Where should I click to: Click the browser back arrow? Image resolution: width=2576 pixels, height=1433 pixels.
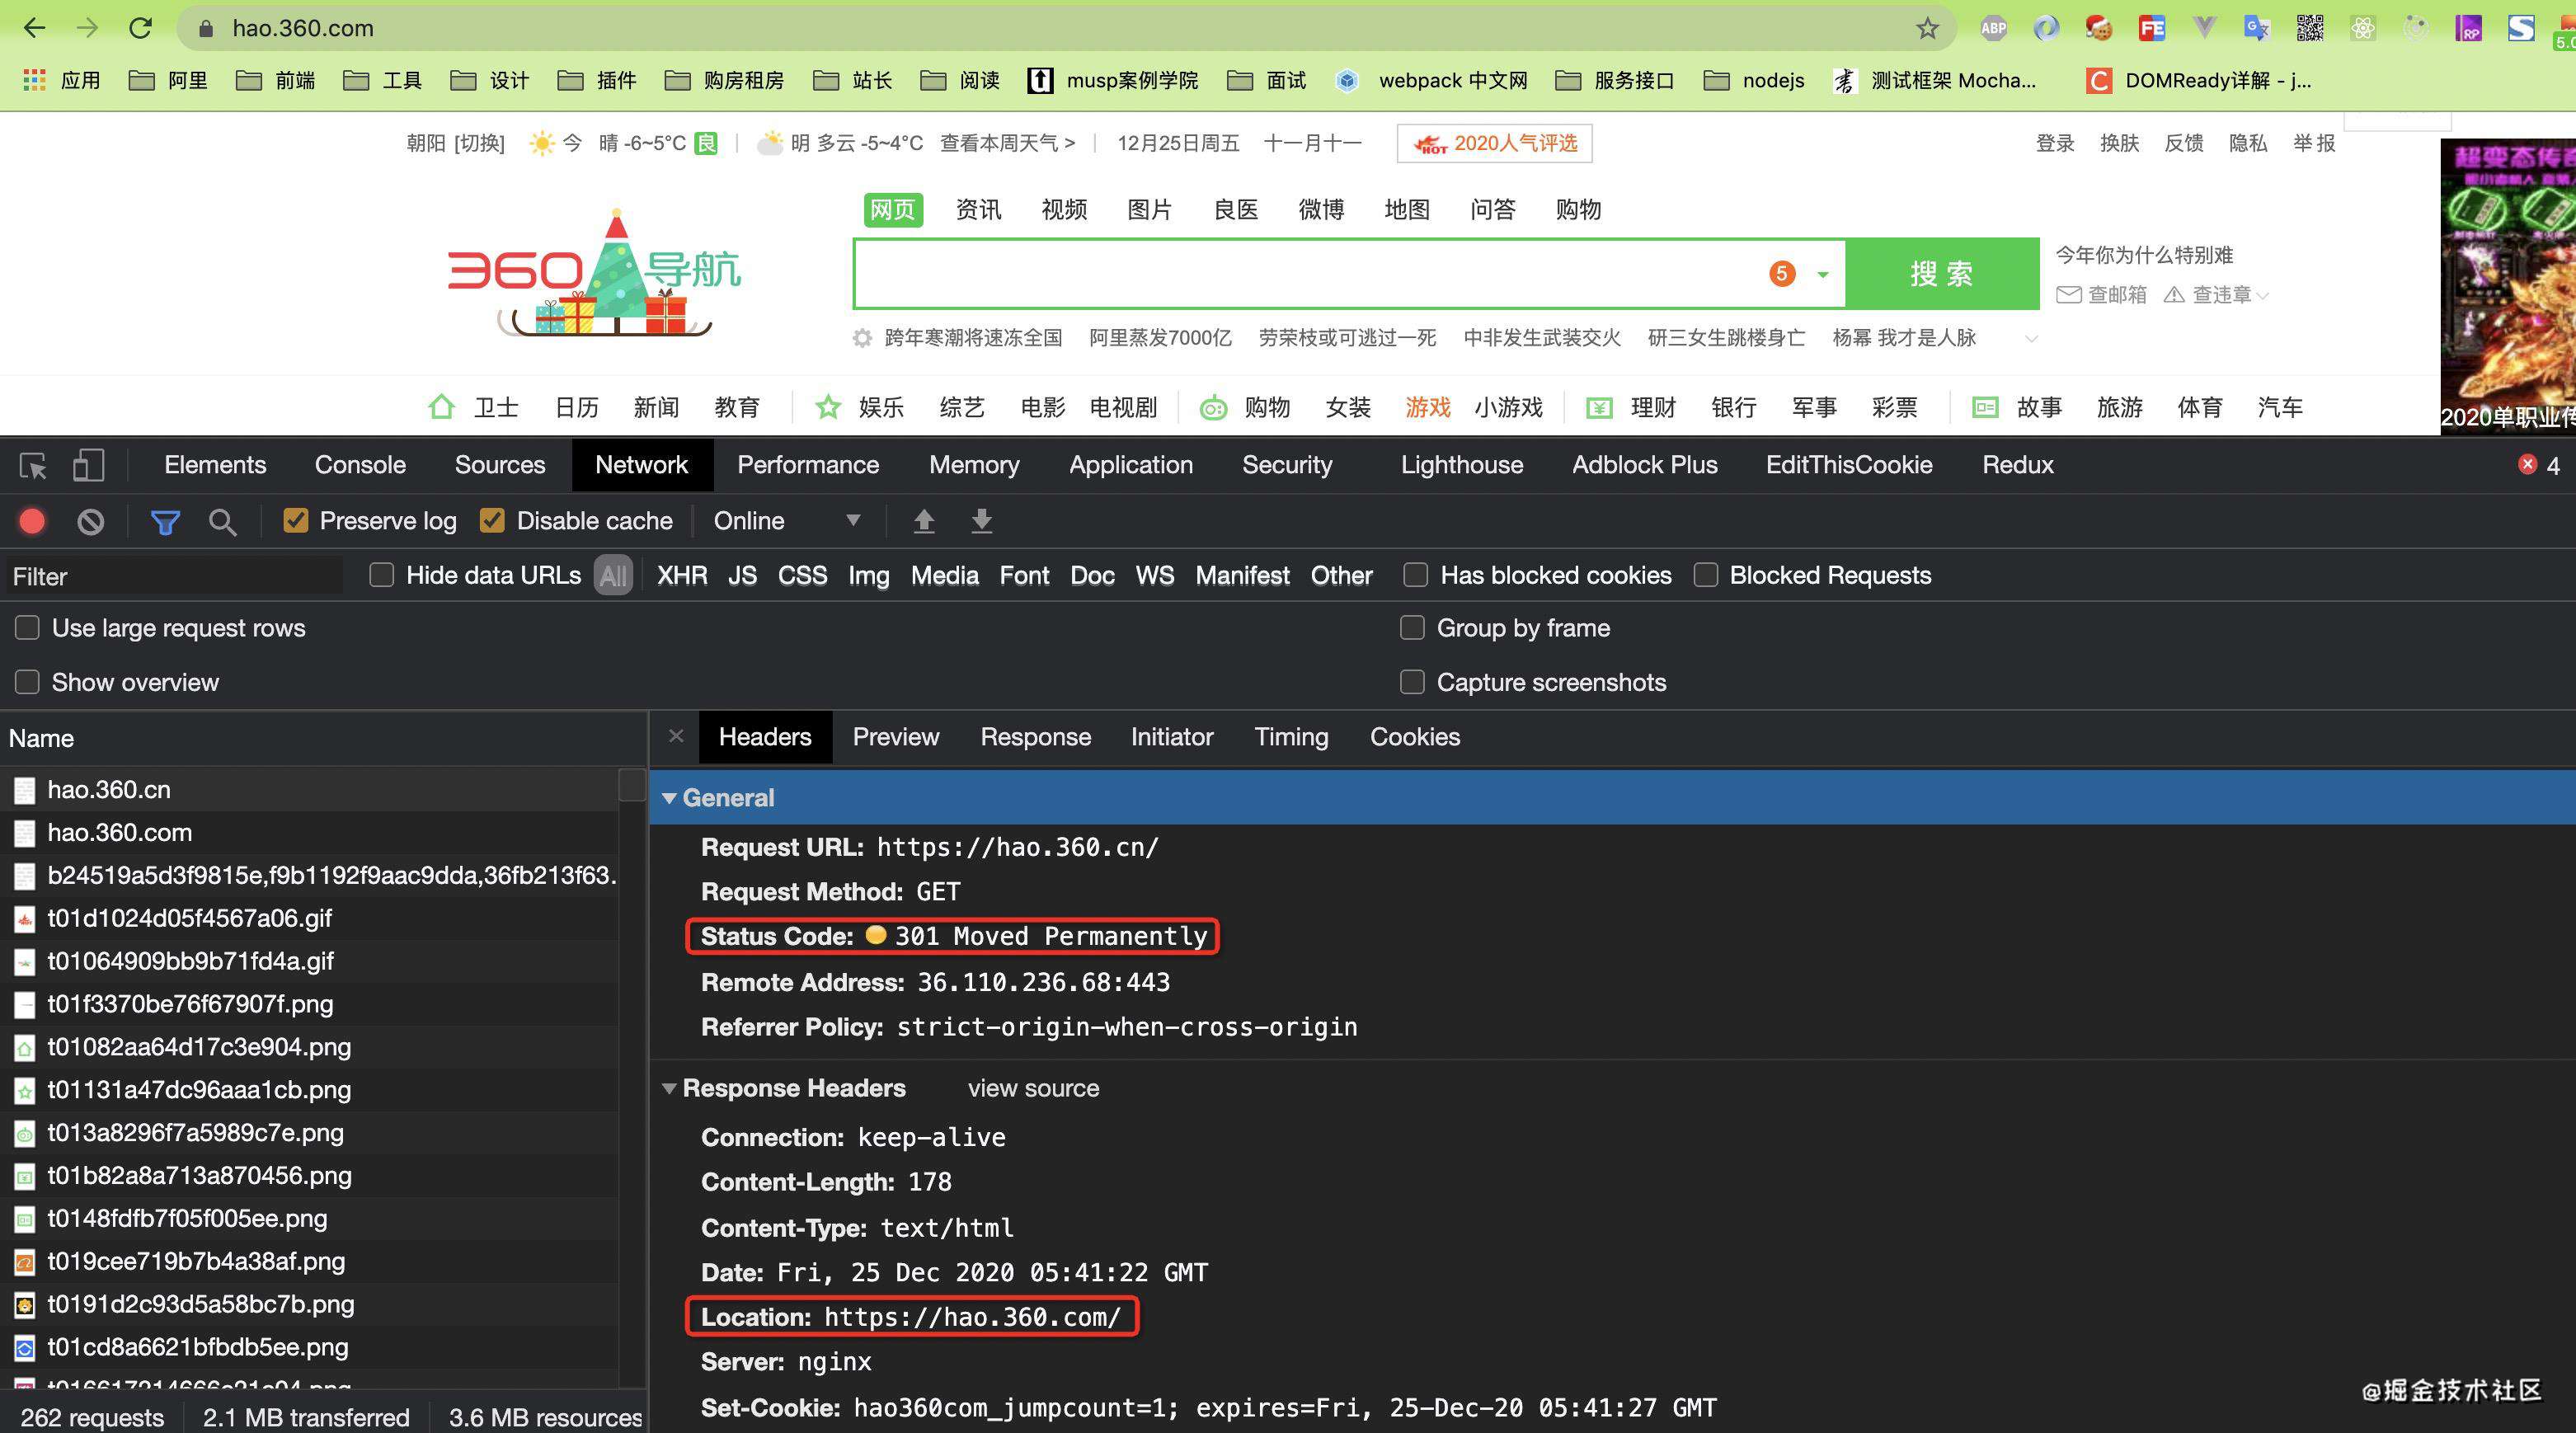click(x=34, y=28)
